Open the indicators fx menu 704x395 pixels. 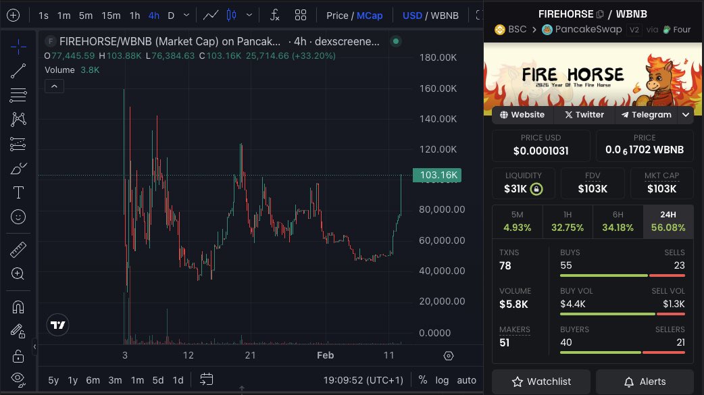275,16
